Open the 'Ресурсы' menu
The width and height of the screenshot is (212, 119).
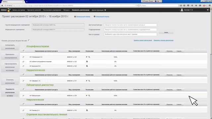[66, 10]
